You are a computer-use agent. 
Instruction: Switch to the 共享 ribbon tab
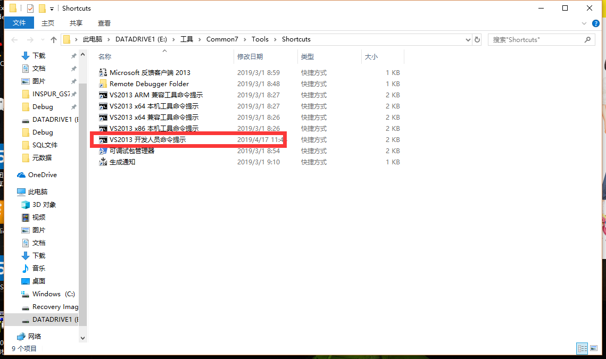(76, 23)
